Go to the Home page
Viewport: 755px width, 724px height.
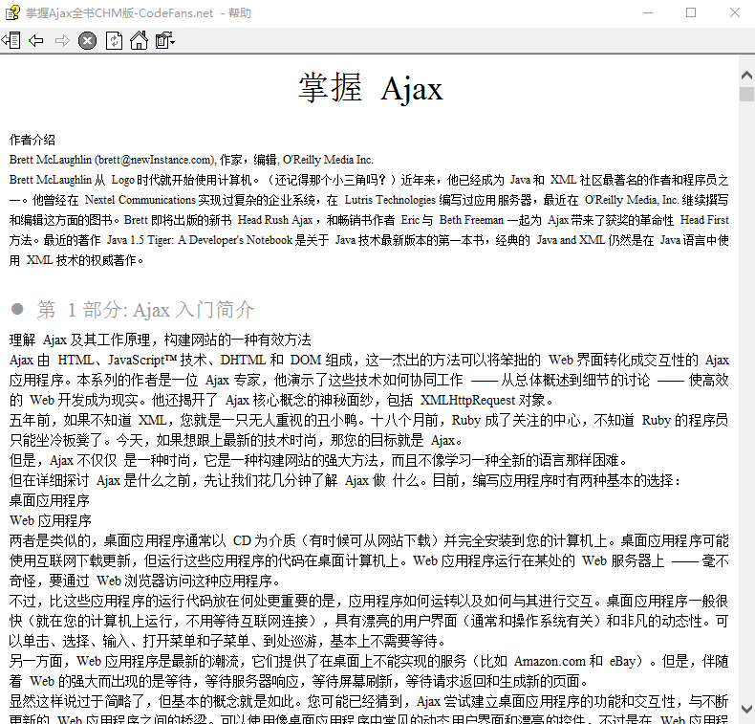(139, 40)
